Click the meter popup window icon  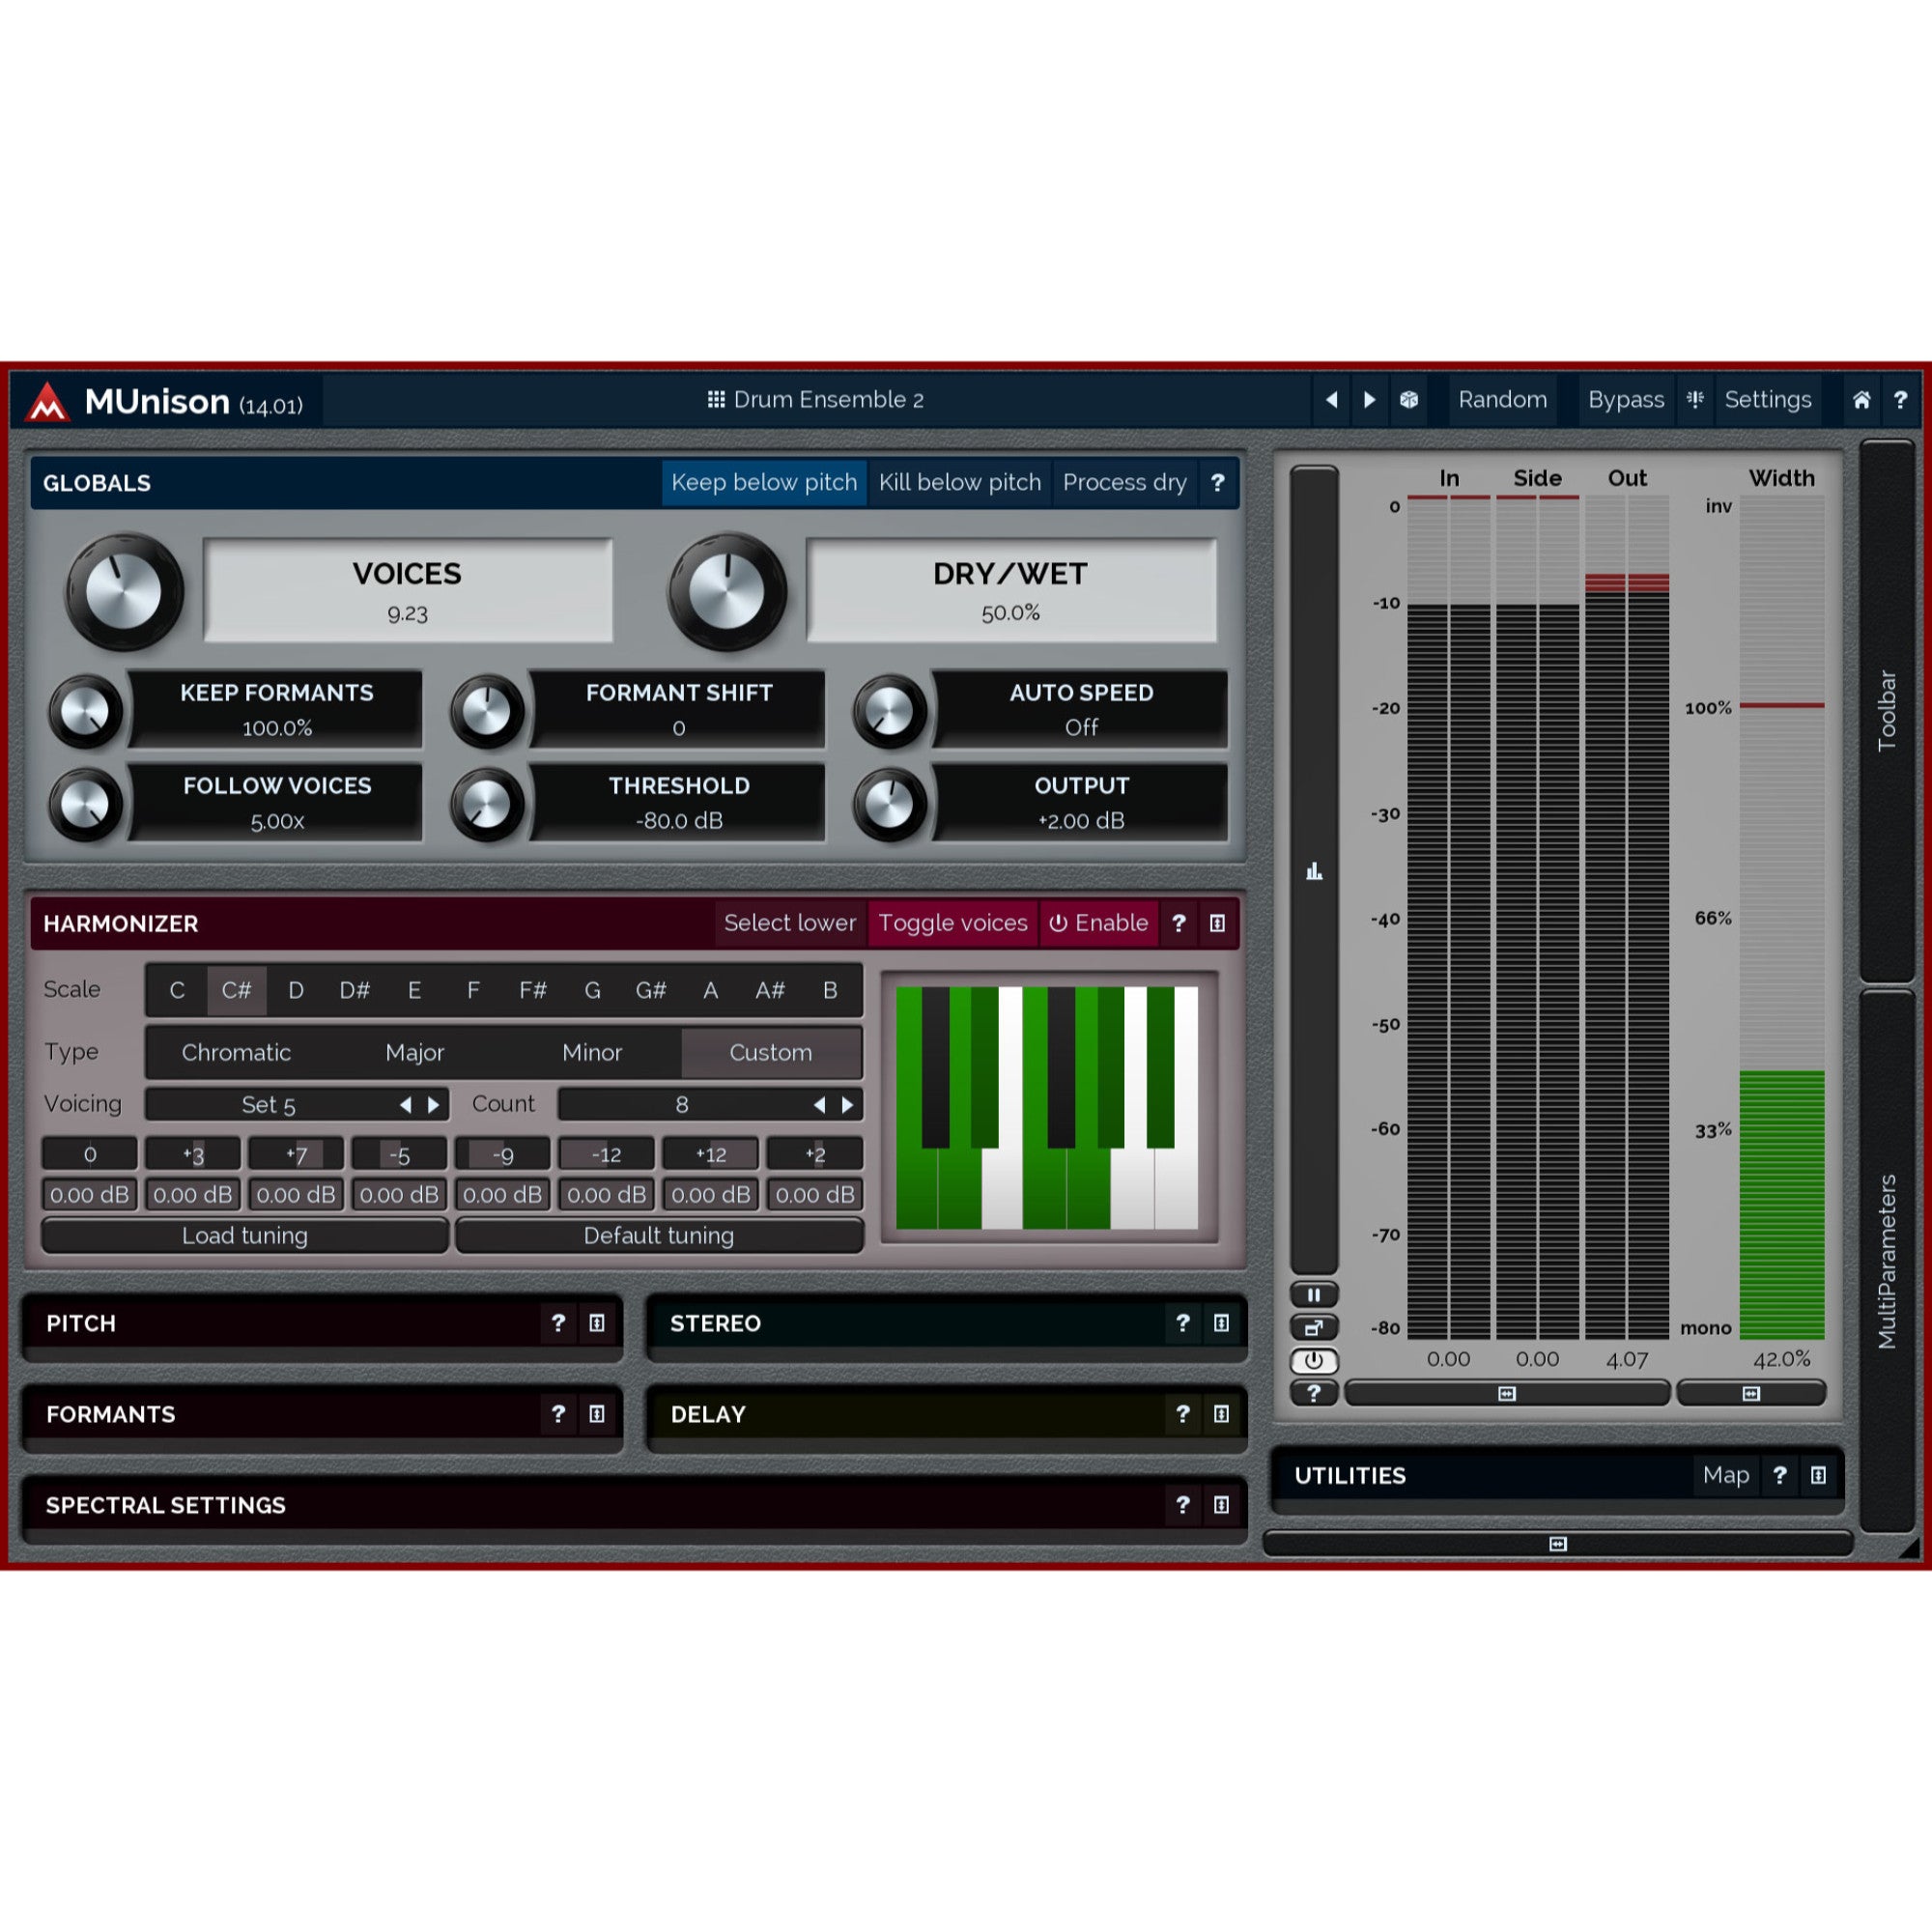point(1314,1328)
